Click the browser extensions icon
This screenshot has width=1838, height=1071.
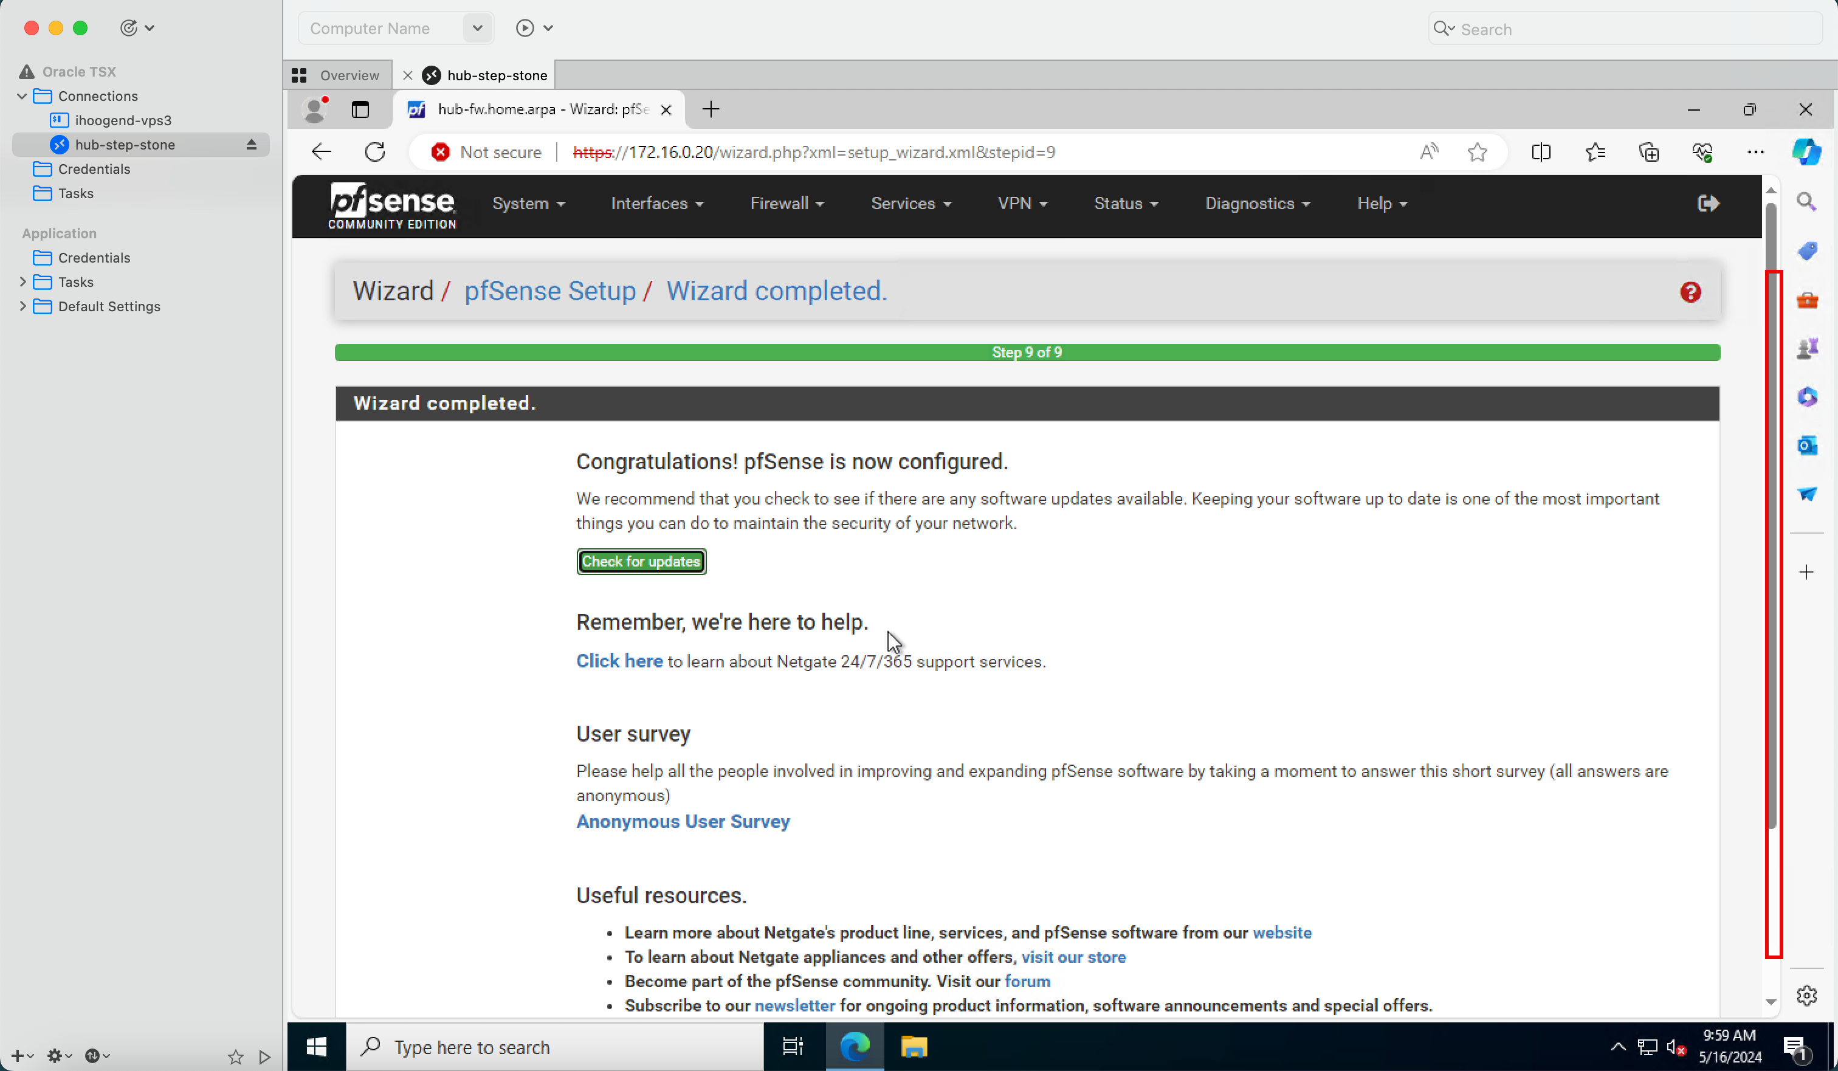(x=1650, y=152)
